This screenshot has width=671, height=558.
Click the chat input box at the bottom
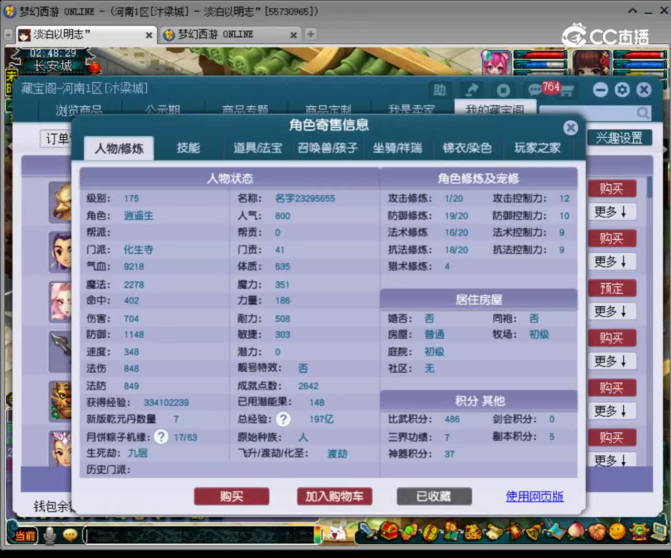click(199, 534)
